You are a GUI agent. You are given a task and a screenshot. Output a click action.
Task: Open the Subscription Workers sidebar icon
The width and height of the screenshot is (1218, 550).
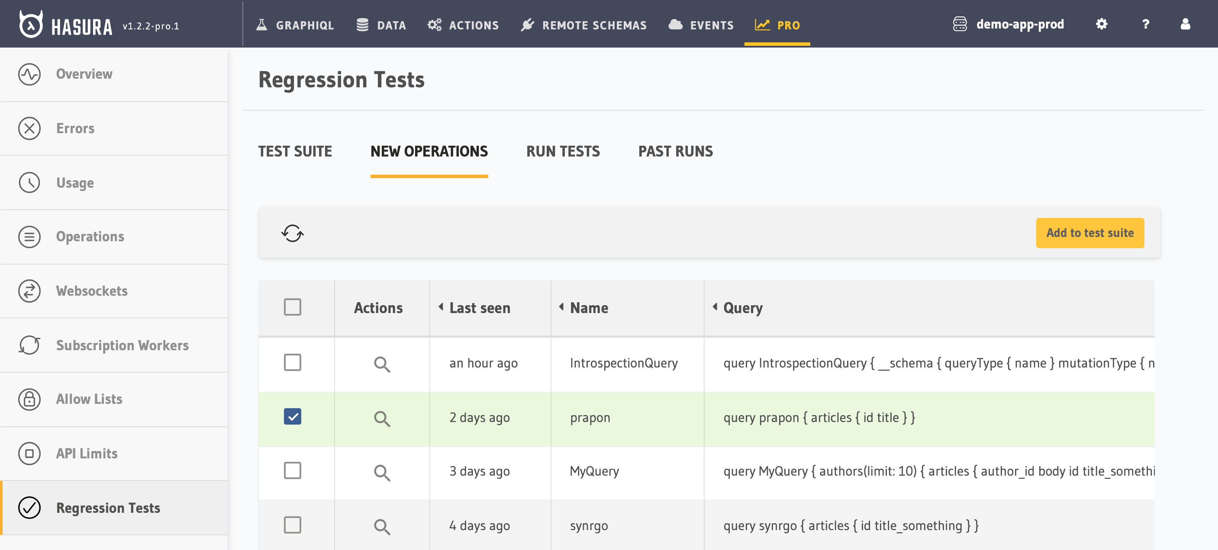pos(29,345)
